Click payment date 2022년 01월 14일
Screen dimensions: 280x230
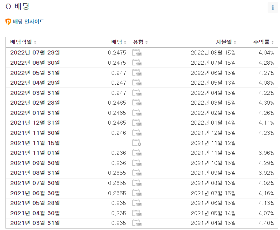pos(213,123)
